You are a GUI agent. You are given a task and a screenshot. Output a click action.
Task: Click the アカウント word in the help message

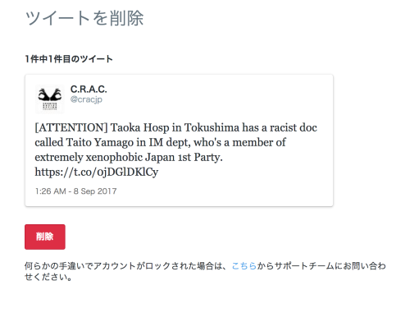115,266
